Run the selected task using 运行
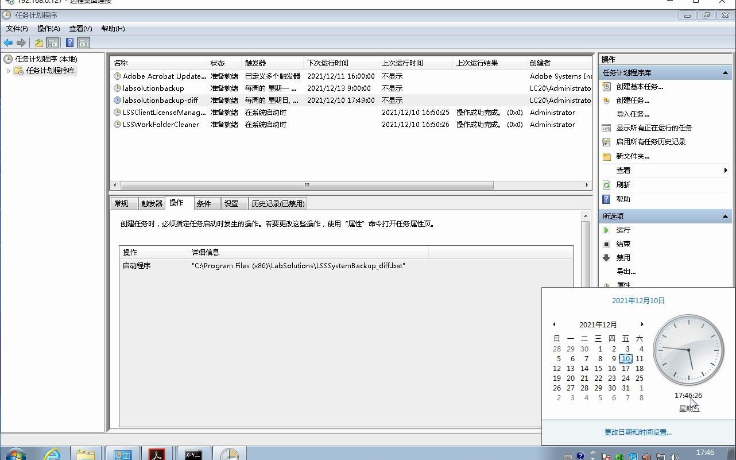The width and height of the screenshot is (736, 460). point(622,230)
